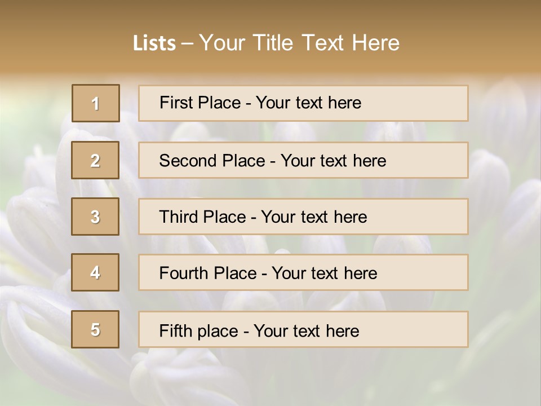The image size is (541, 406).
Task: Click empty end of Fifth place bar
Action: (423, 329)
